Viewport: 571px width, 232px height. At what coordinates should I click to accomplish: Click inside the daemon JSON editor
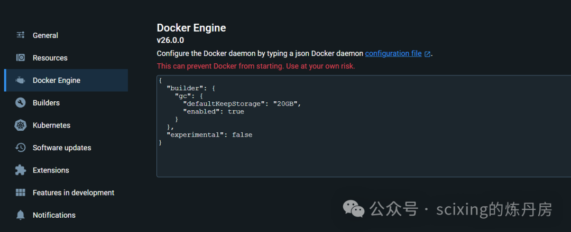(364, 126)
